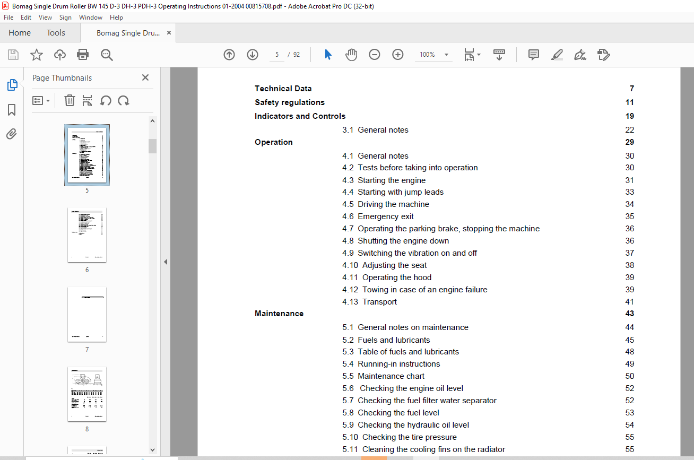This screenshot has height=460, width=694.
Task: Click the Technical Data contents entry
Action: [x=283, y=89]
